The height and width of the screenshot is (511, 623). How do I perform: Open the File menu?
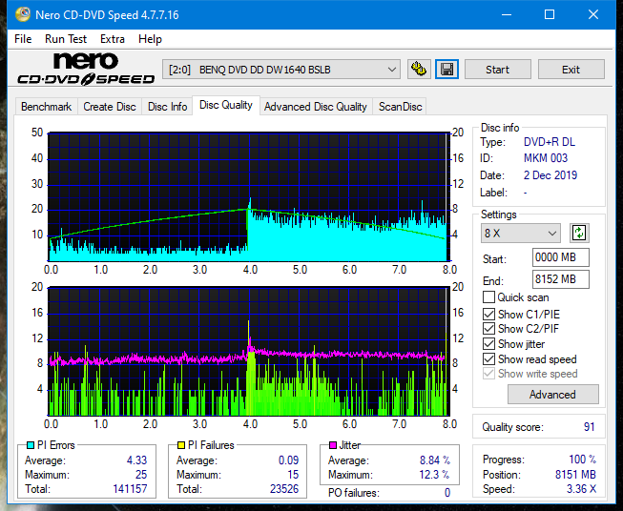[23, 39]
